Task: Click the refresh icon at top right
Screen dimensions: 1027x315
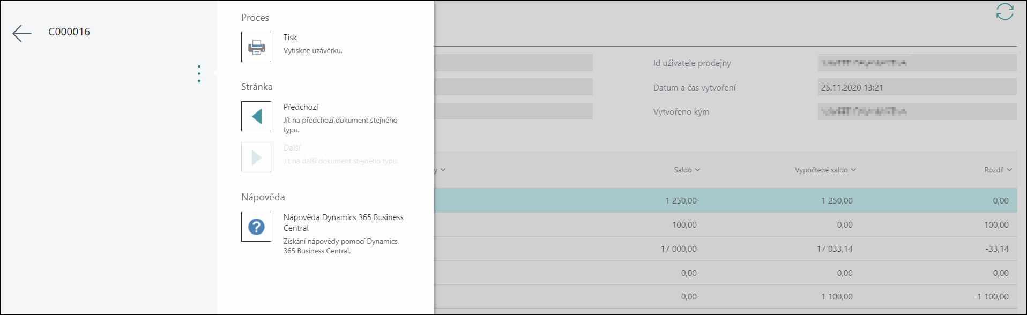Action: pyautogui.click(x=1004, y=12)
